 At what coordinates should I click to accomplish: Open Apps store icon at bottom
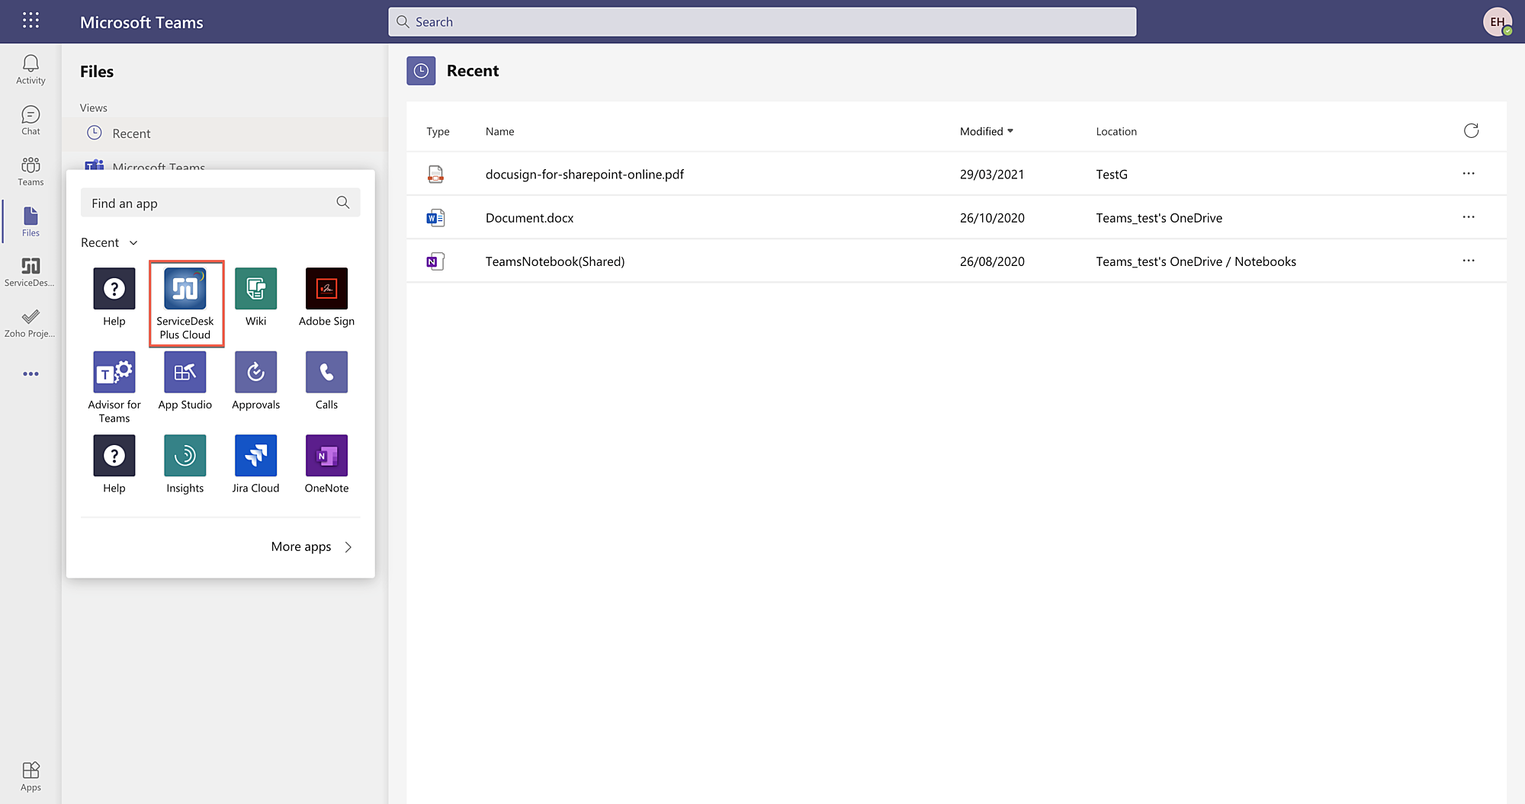click(x=30, y=777)
